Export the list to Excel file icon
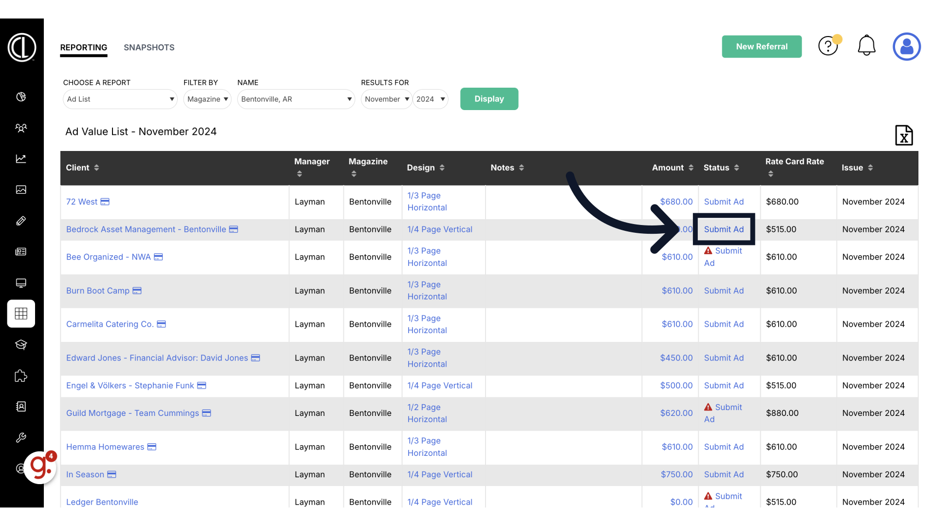 tap(904, 135)
